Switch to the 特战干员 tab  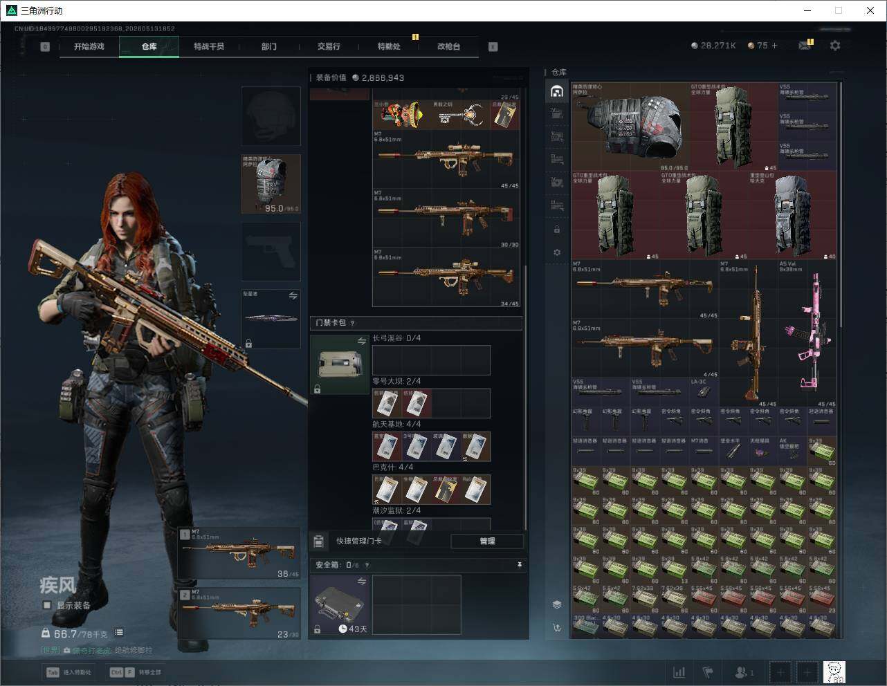coord(209,46)
